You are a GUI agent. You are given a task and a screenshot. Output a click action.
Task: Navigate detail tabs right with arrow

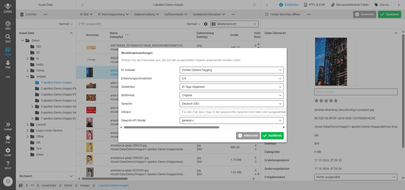399,5
